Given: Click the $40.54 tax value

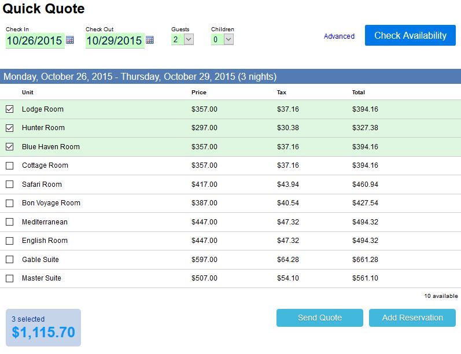Looking at the screenshot, I should [288, 203].
